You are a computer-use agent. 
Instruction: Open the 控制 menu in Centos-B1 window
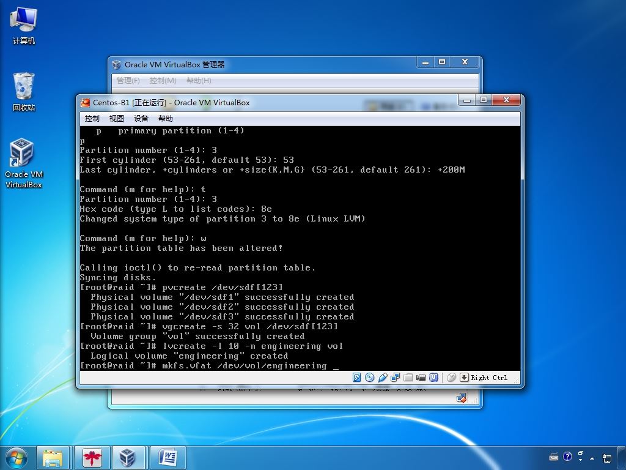[x=92, y=118]
